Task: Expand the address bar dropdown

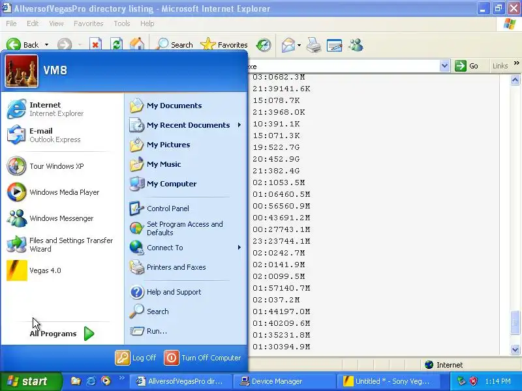Action: tap(444, 66)
